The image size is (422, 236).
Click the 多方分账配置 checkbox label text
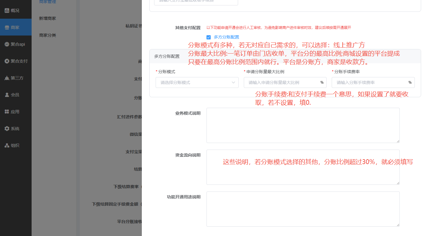[226, 37]
